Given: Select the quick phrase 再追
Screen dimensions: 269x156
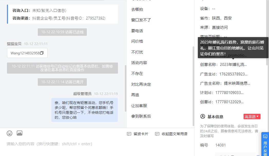Looking at the screenshot, I should pos(135,95).
